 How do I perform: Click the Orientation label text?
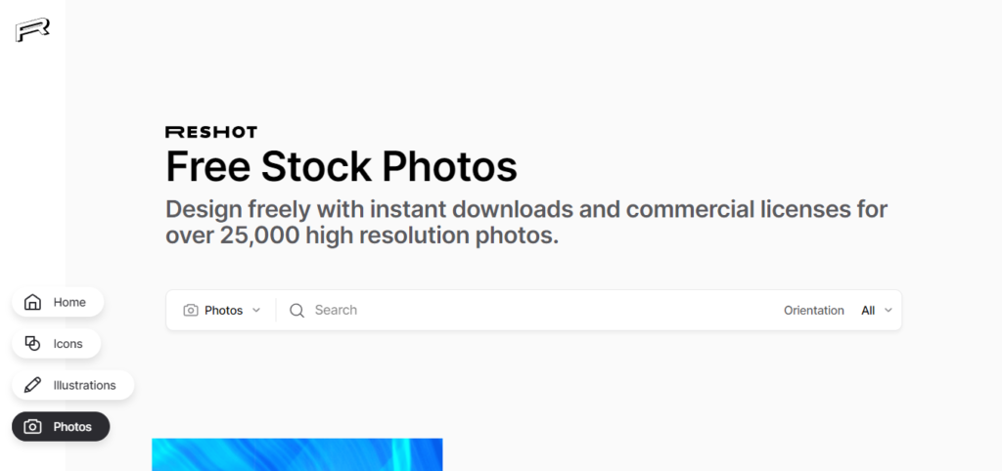[x=813, y=310]
